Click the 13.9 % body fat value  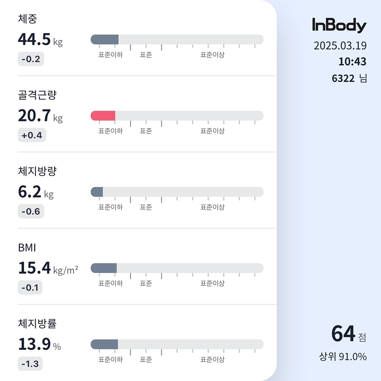[x=39, y=344]
